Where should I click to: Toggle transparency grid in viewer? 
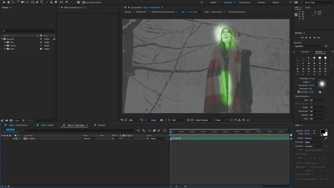tap(193, 120)
